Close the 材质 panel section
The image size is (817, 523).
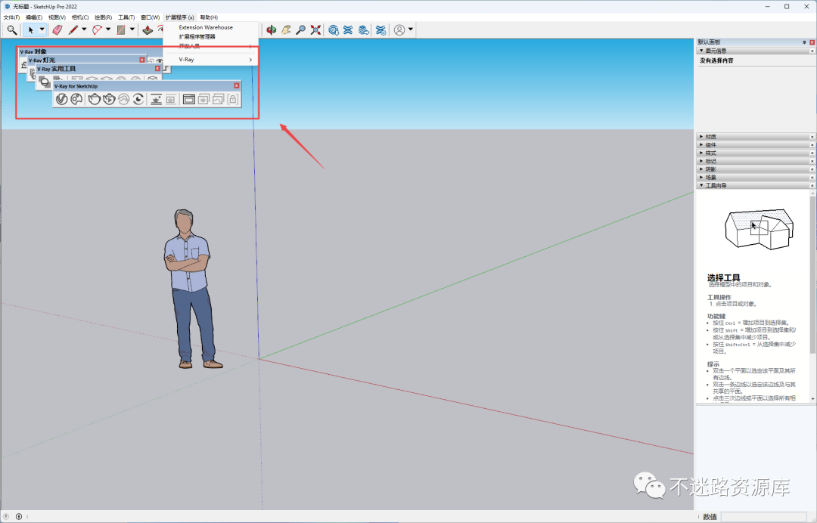(812, 137)
